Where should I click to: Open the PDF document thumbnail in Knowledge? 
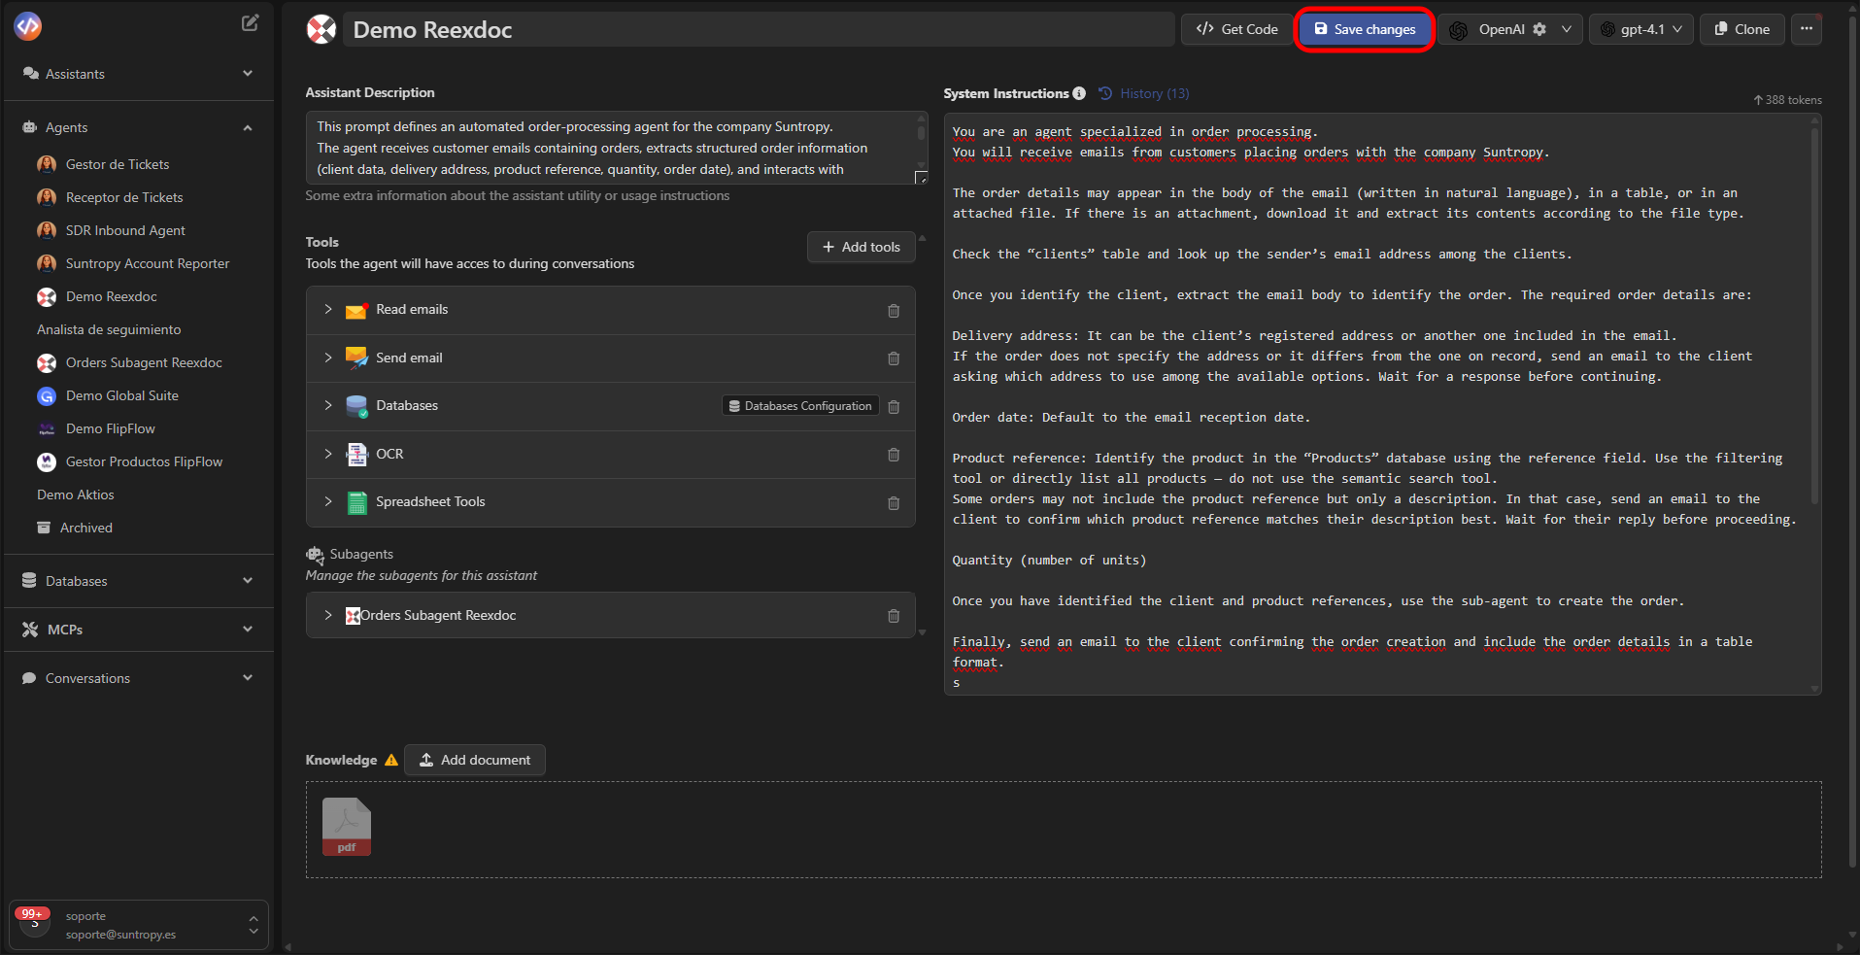tap(347, 827)
